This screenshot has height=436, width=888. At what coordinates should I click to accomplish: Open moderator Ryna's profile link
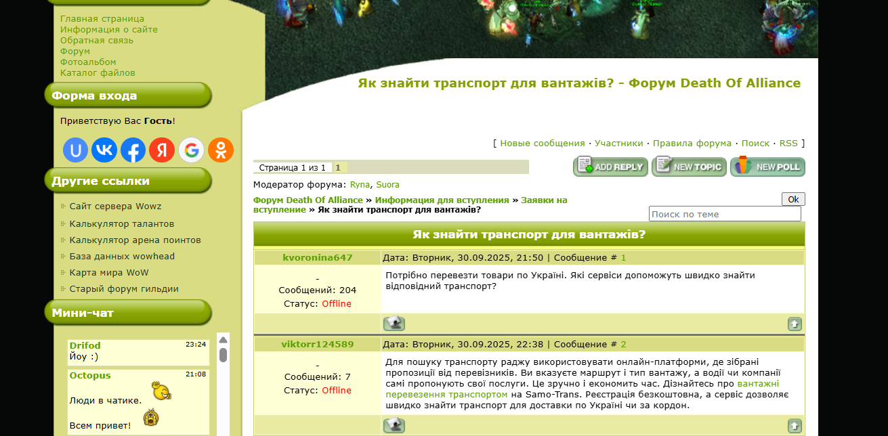click(360, 185)
